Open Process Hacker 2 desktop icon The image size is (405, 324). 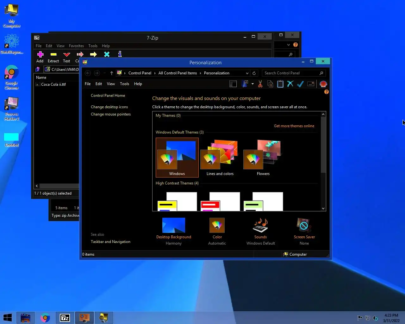click(12, 109)
